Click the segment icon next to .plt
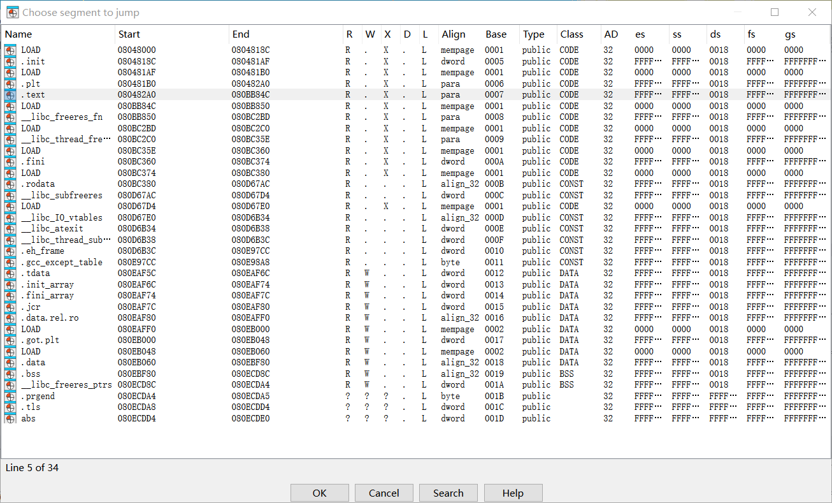This screenshot has width=832, height=503. pos(10,84)
